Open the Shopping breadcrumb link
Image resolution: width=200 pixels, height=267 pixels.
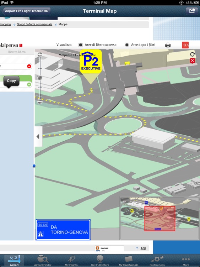(x=5, y=24)
